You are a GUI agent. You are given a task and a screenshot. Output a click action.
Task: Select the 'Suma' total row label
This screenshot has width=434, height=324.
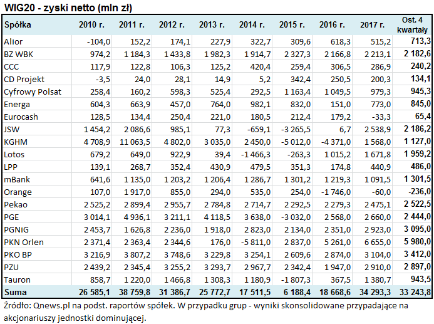(16, 293)
